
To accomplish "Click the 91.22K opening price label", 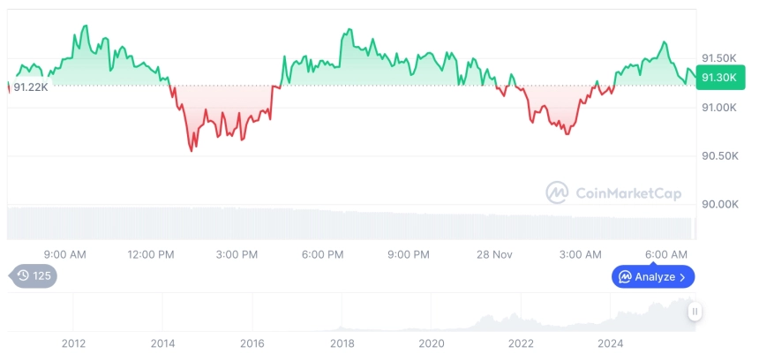I will tap(31, 87).
